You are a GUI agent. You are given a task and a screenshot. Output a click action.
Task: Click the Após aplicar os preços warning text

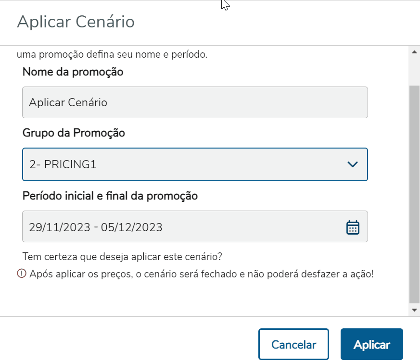click(x=201, y=275)
